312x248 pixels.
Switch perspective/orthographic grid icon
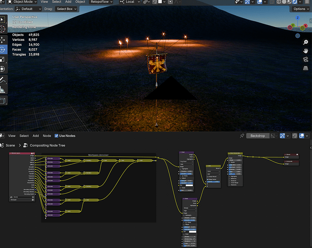pos(306,68)
